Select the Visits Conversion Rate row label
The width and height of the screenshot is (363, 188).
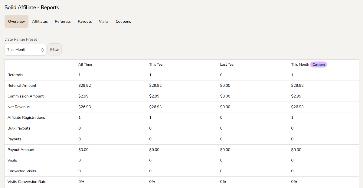(x=27, y=182)
